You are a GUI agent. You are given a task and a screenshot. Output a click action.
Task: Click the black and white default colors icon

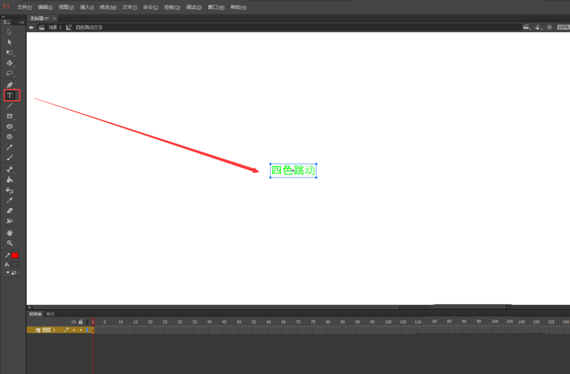click(9, 273)
